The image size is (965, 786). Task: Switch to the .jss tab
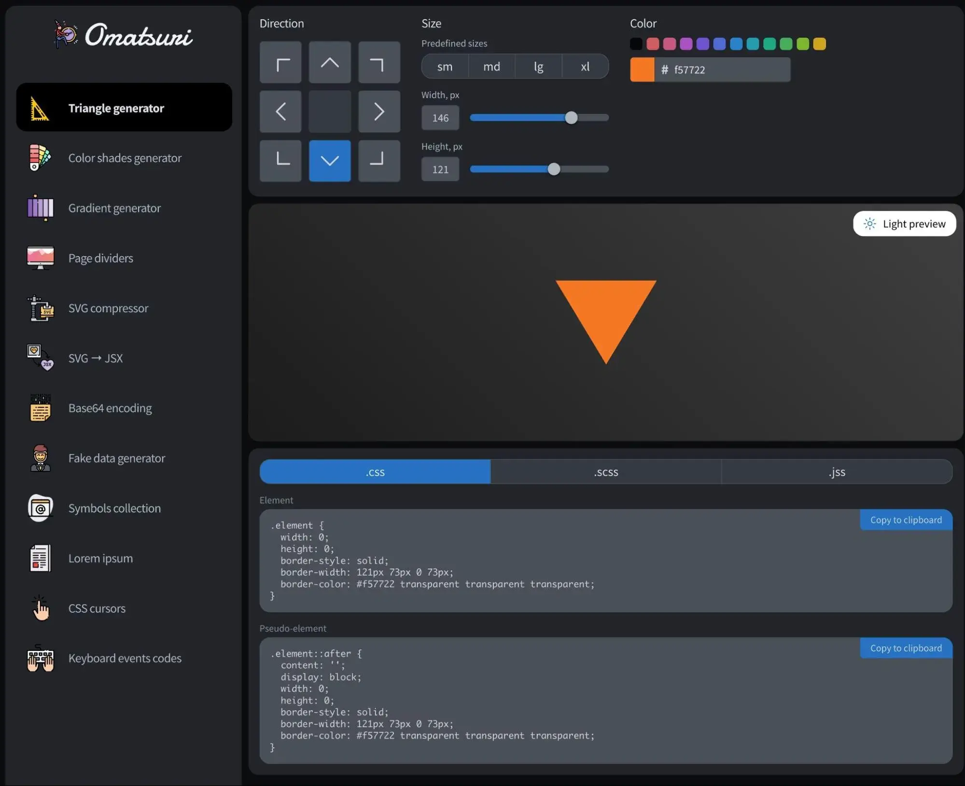837,471
